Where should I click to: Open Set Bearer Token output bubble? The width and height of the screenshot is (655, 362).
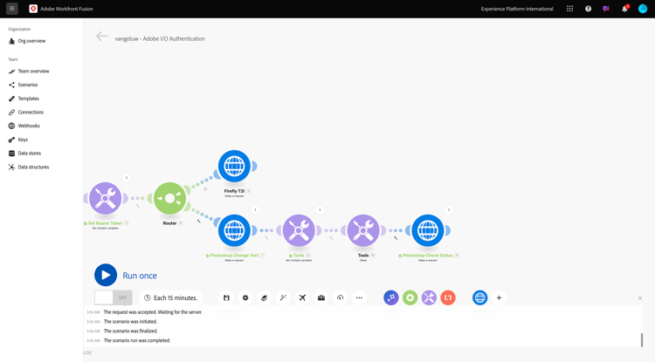126,178
